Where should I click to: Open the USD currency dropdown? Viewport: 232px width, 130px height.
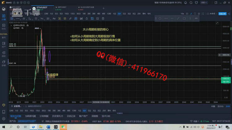click(204, 2)
